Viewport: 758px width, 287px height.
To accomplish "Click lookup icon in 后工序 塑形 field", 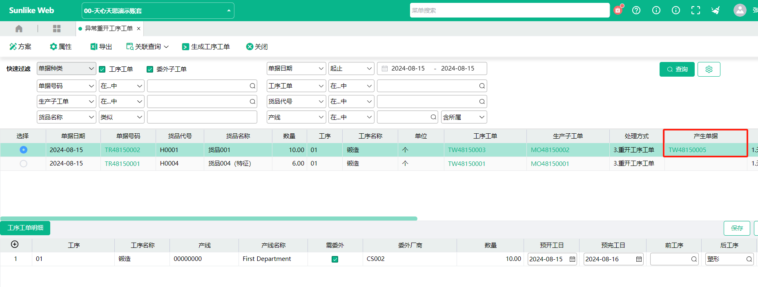I will coord(749,259).
